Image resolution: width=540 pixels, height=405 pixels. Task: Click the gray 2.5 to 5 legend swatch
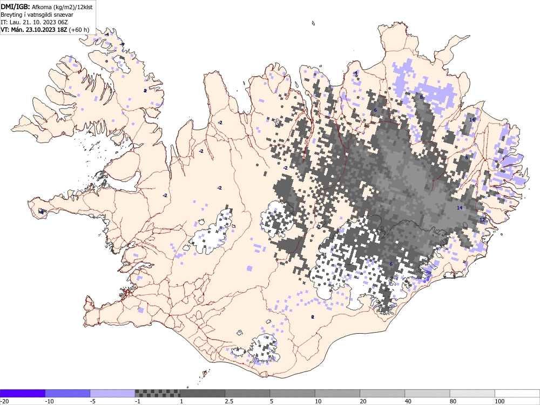tap(247, 393)
